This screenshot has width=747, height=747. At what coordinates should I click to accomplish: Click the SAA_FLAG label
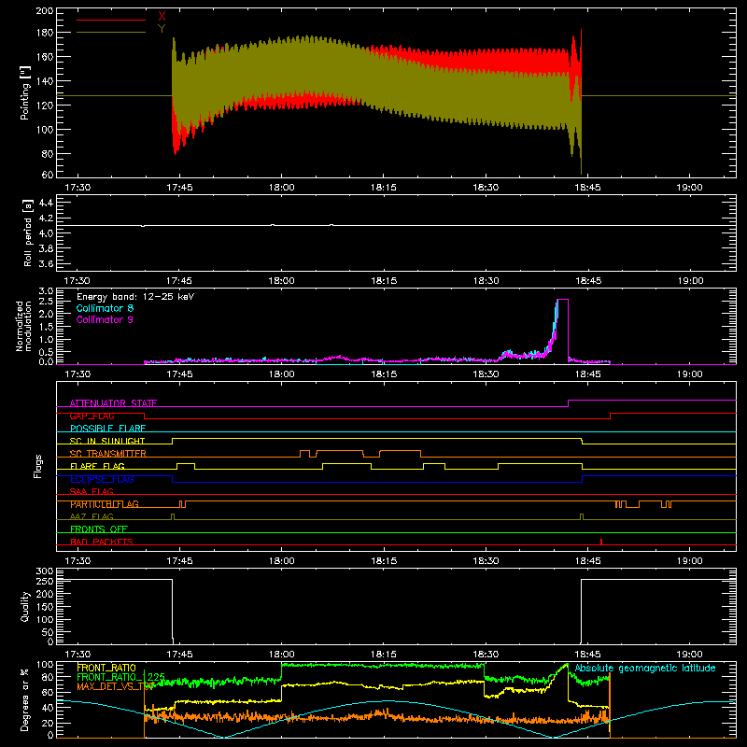(92, 491)
